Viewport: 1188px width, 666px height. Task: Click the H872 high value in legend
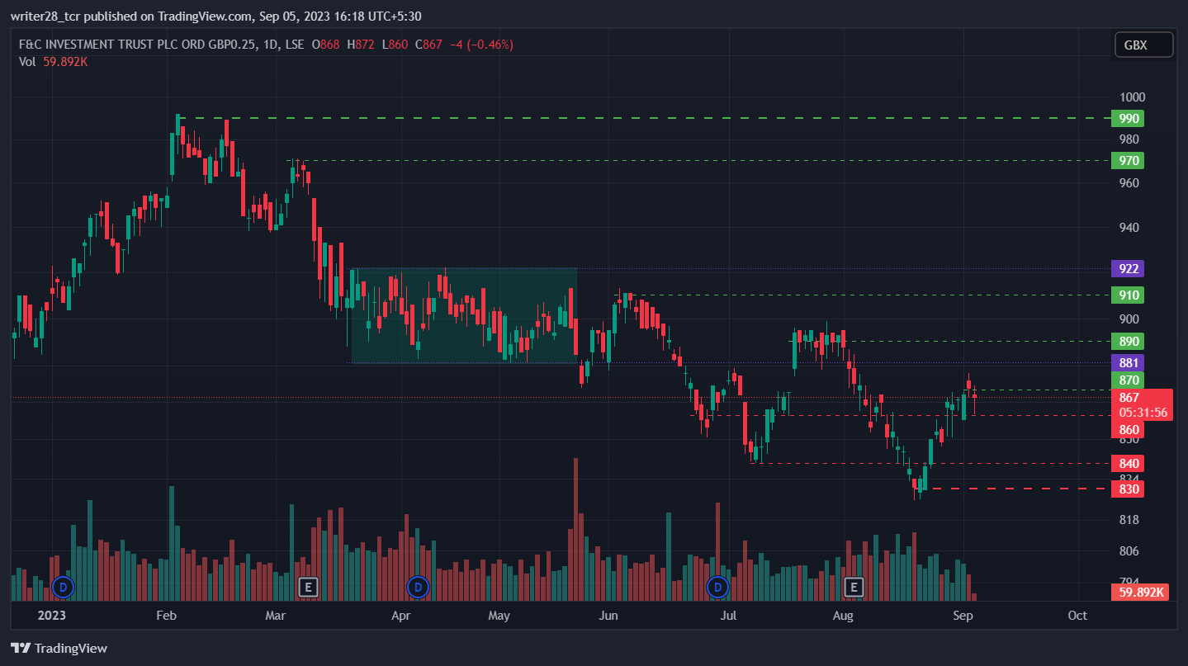click(362, 45)
